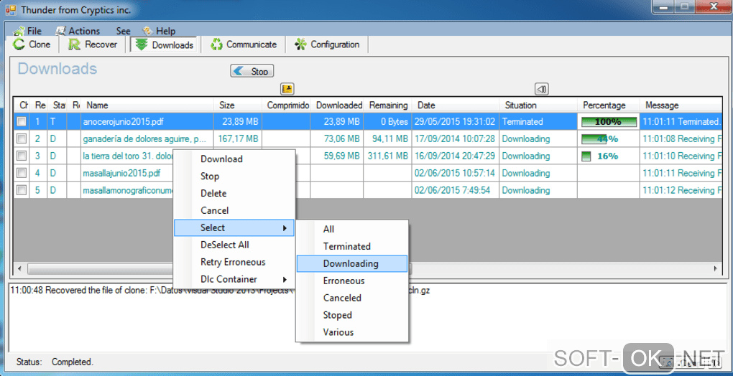
Task: Click the Comprimido column header
Action: pyautogui.click(x=287, y=105)
